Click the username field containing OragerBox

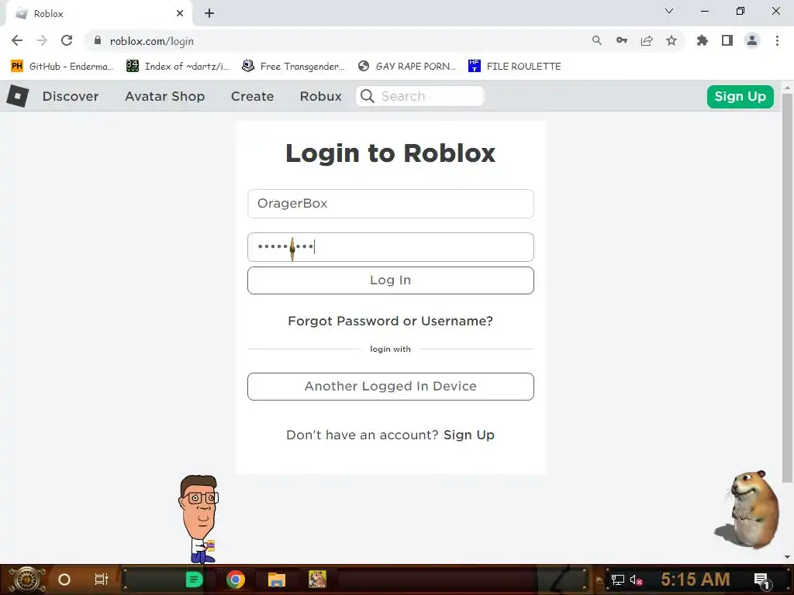(x=391, y=204)
